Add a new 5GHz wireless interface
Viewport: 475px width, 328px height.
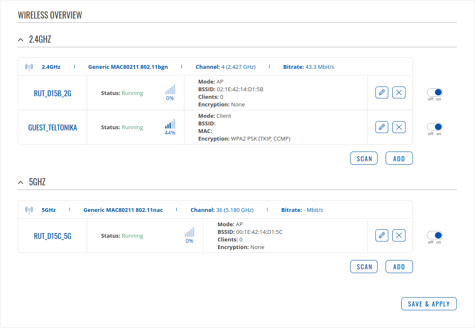pos(399,267)
